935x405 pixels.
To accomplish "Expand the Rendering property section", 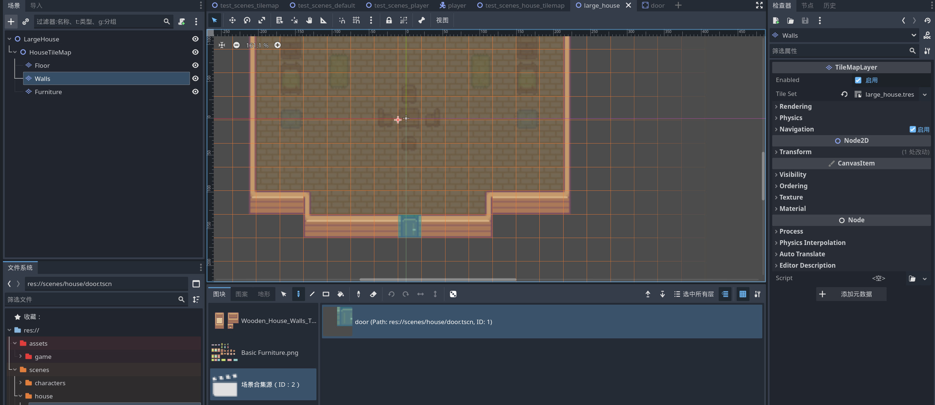I will coord(795,106).
